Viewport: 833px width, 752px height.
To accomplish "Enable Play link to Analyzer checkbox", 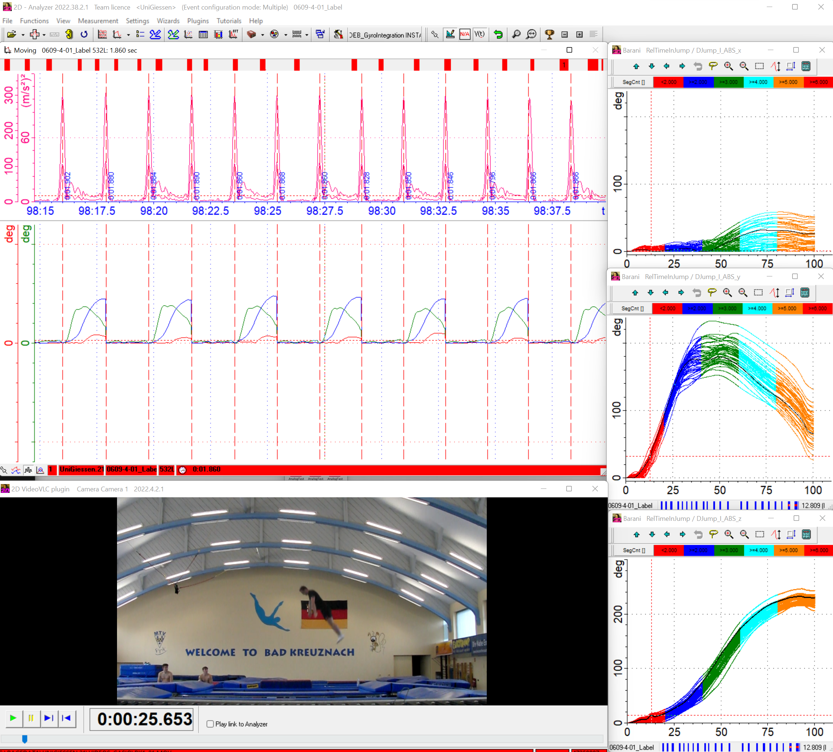I will [x=210, y=724].
